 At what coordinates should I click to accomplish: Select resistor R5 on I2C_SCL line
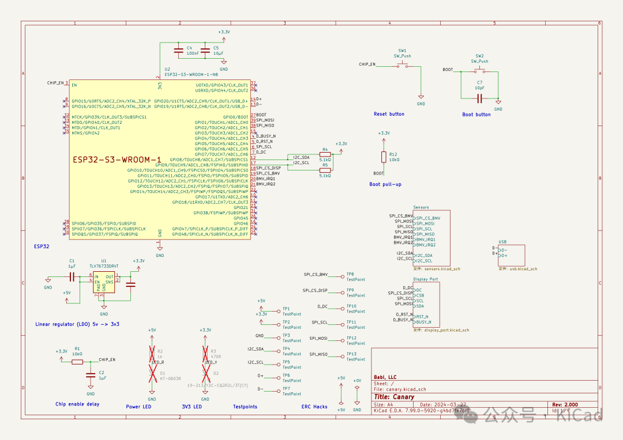tap(325, 170)
